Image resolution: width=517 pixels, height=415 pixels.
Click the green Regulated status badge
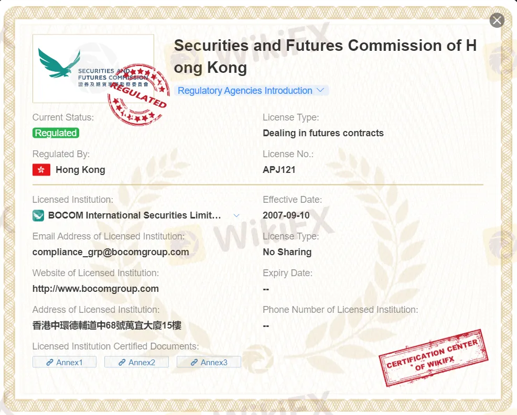(x=56, y=133)
